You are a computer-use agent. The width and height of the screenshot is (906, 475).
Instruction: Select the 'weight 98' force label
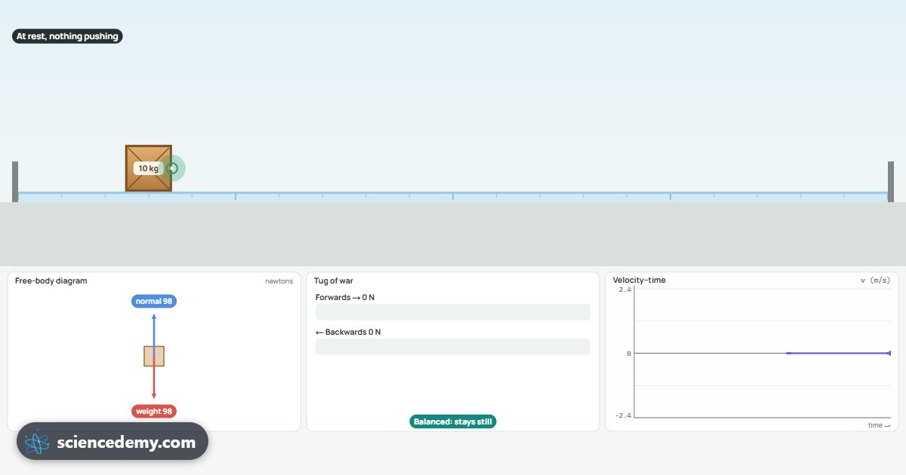[154, 412]
